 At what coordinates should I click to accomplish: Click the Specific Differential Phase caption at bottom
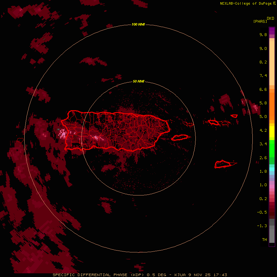coord(140,275)
